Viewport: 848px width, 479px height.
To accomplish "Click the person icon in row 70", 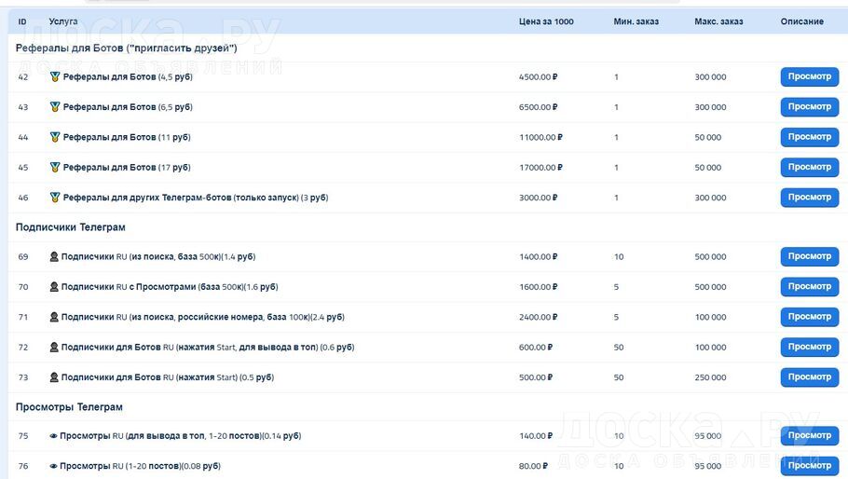I will point(54,287).
